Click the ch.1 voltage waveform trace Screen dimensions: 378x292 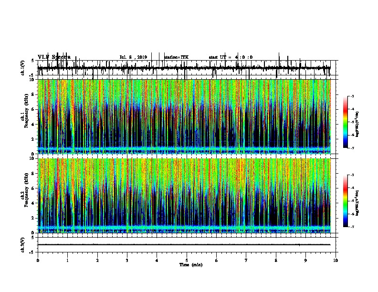(184, 68)
